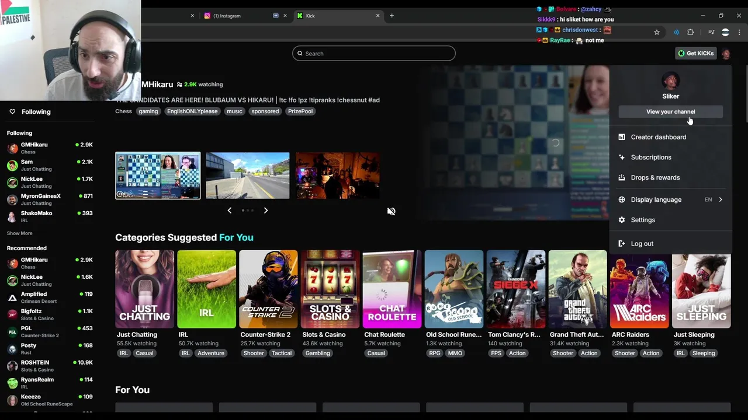This screenshot has width=748, height=420.
Task: Click the MyronGainesX avatar in sidebar
Action: click(12, 199)
